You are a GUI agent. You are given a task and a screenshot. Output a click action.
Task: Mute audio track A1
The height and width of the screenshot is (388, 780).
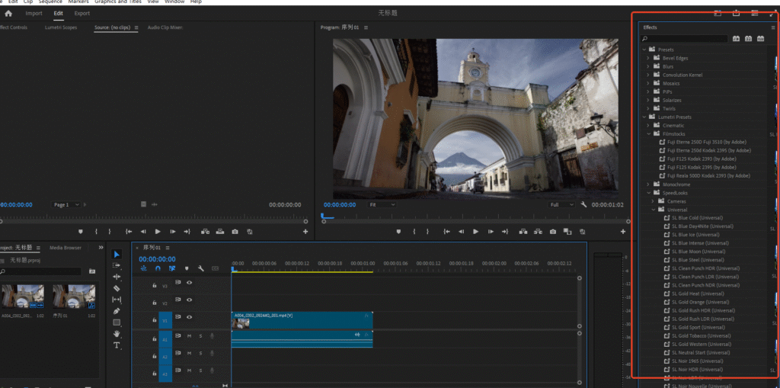(189, 335)
